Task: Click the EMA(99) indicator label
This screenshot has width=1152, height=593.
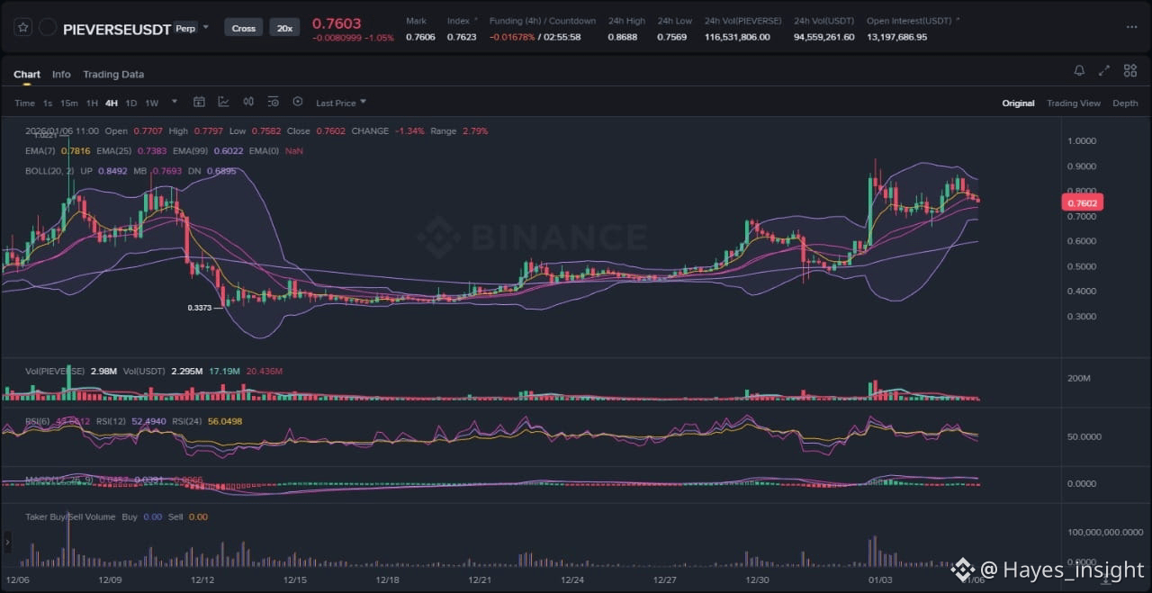Action: 191,150
